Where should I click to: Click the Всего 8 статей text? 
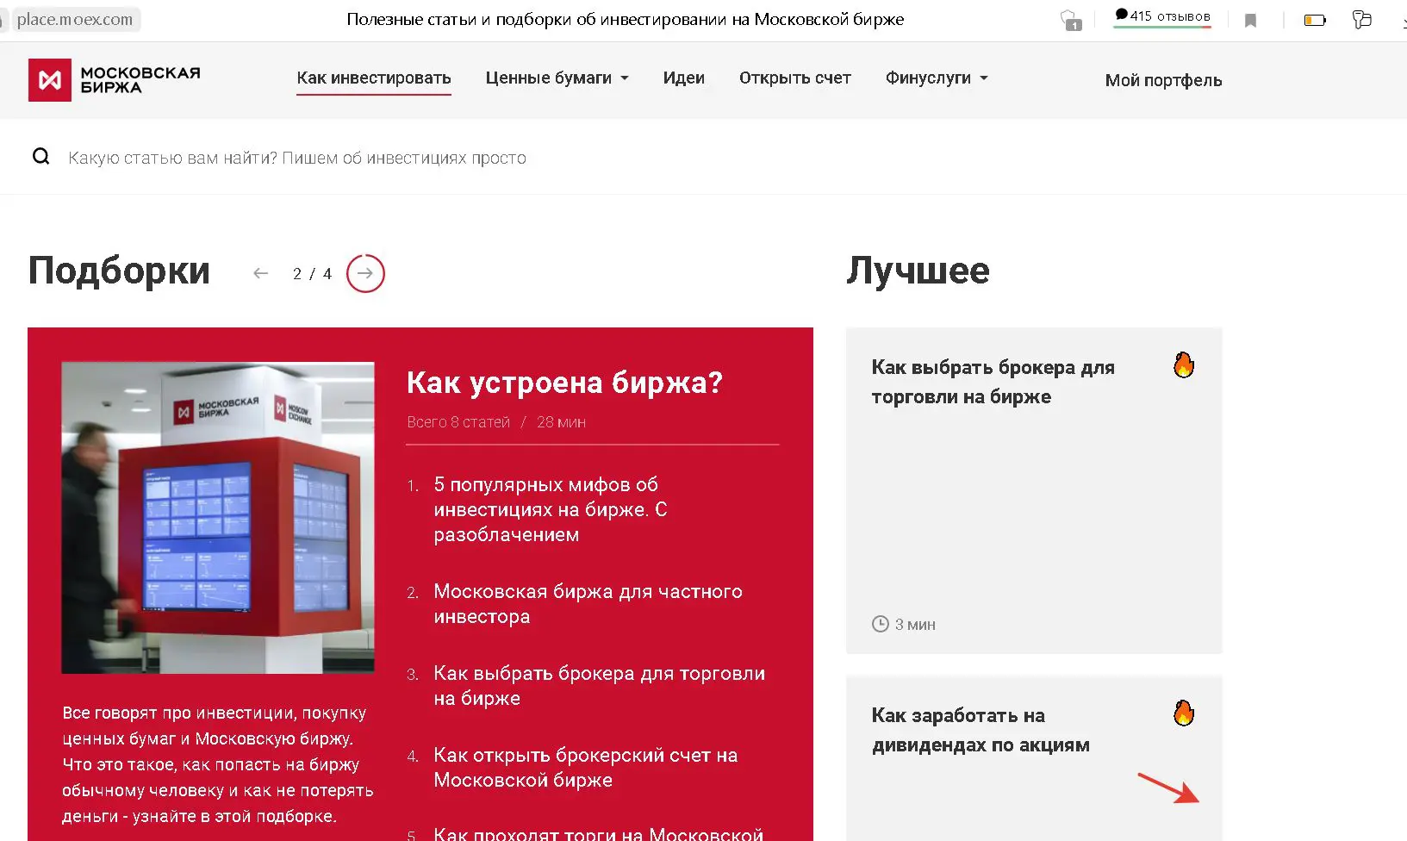click(x=458, y=422)
